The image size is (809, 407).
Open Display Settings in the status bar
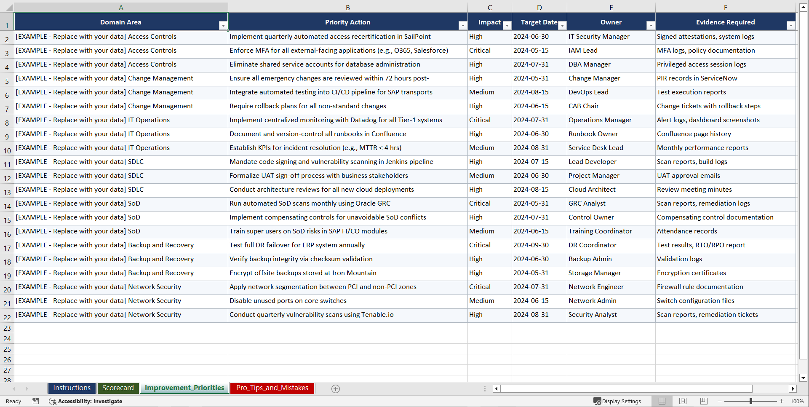(617, 401)
